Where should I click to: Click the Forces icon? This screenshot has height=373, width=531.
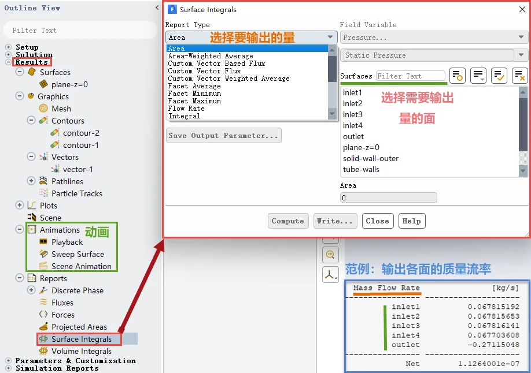43,314
